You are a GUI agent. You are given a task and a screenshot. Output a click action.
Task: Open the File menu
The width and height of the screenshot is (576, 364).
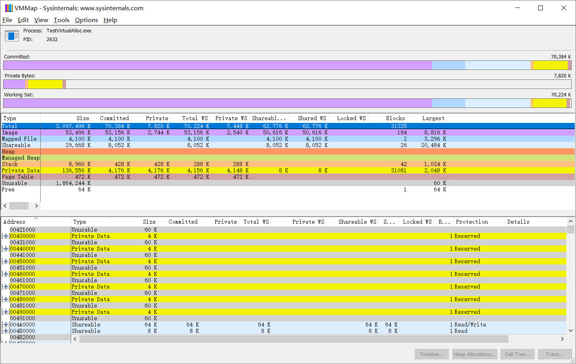pyautogui.click(x=7, y=20)
